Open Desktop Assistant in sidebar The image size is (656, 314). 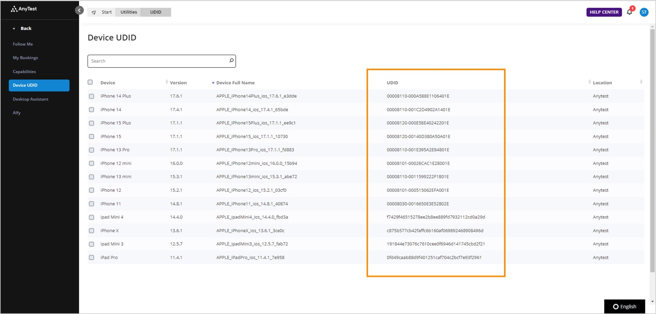click(30, 99)
